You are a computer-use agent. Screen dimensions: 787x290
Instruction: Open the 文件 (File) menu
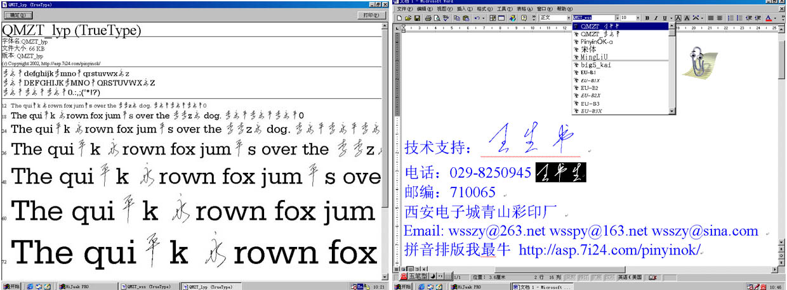pos(405,9)
